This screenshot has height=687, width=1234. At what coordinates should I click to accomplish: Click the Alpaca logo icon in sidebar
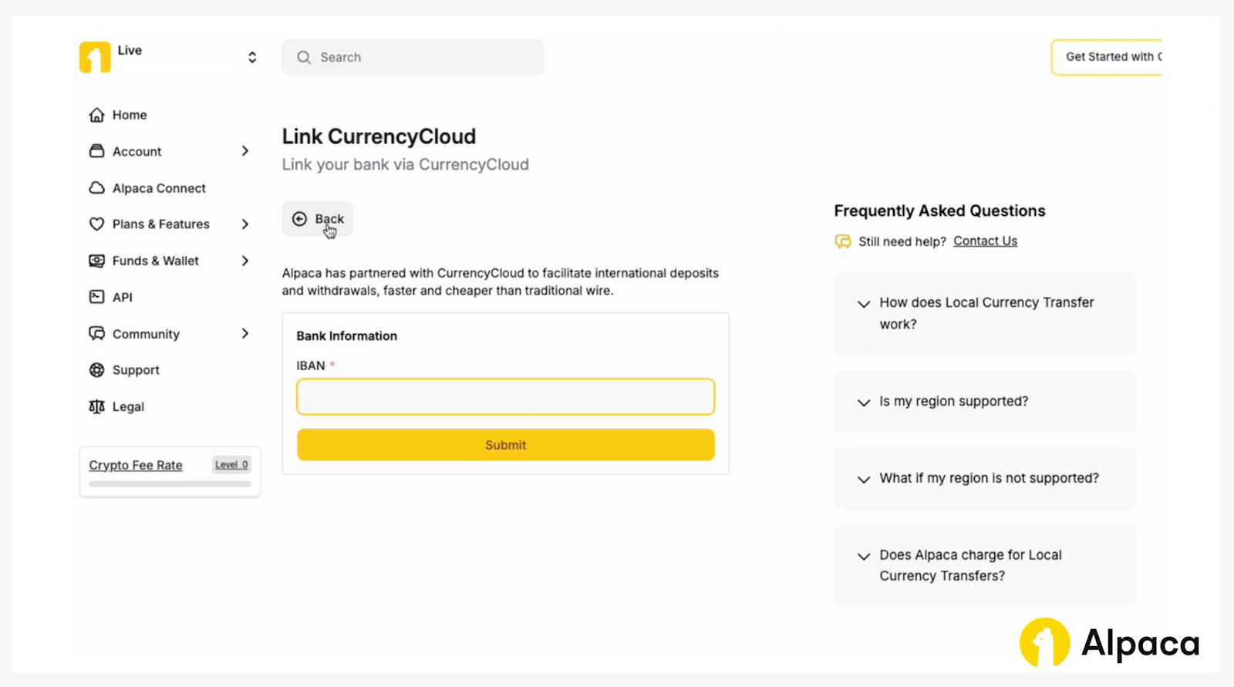pos(95,57)
